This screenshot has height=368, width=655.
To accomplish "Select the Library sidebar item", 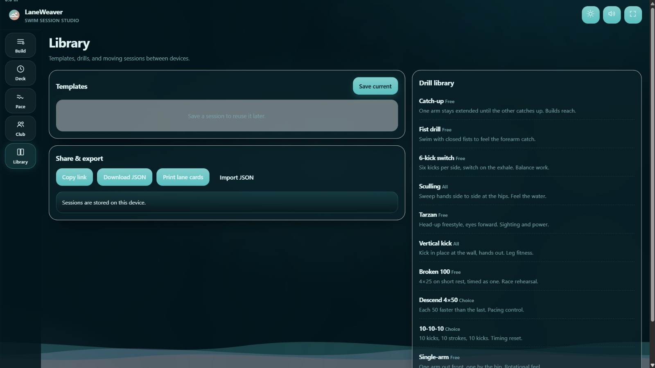I will 20,156.
